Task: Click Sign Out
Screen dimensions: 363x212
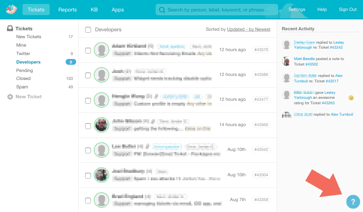Action: click(x=348, y=9)
